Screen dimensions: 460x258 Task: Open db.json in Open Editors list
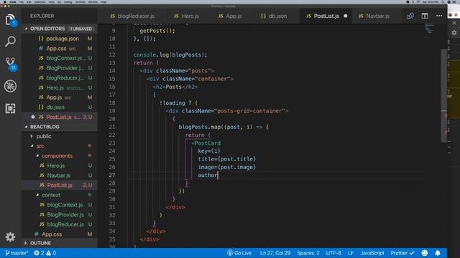pos(60,107)
